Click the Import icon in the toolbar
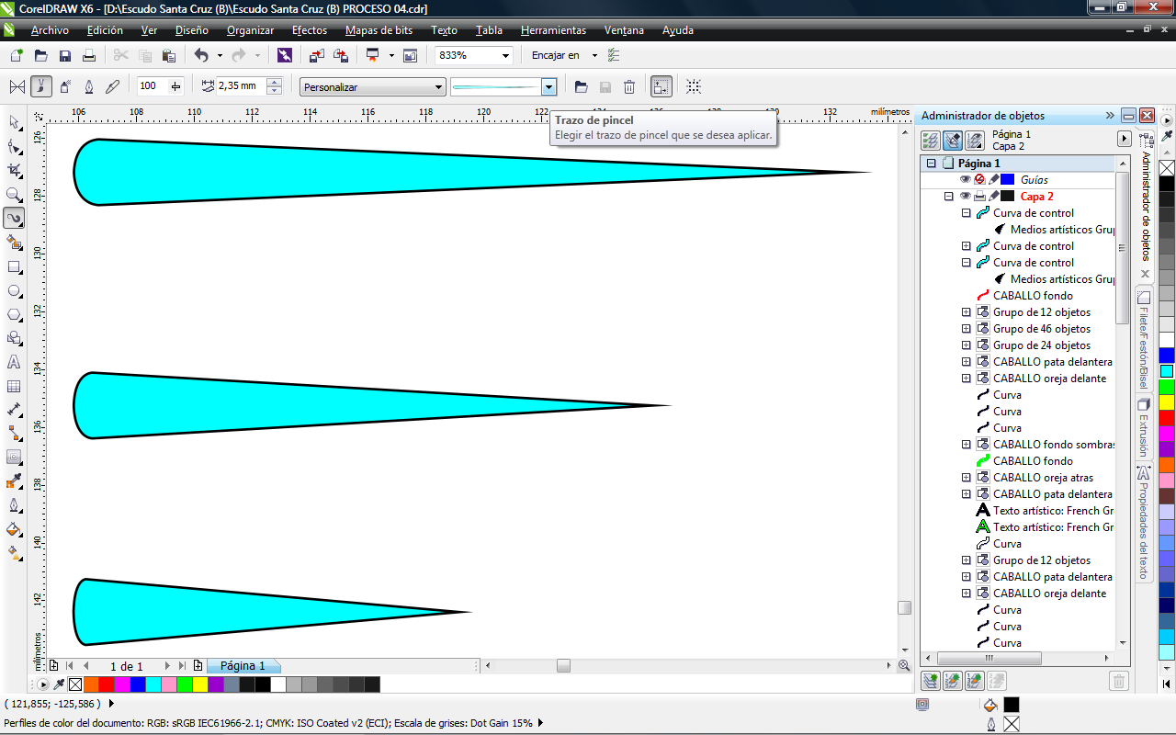 [x=317, y=55]
